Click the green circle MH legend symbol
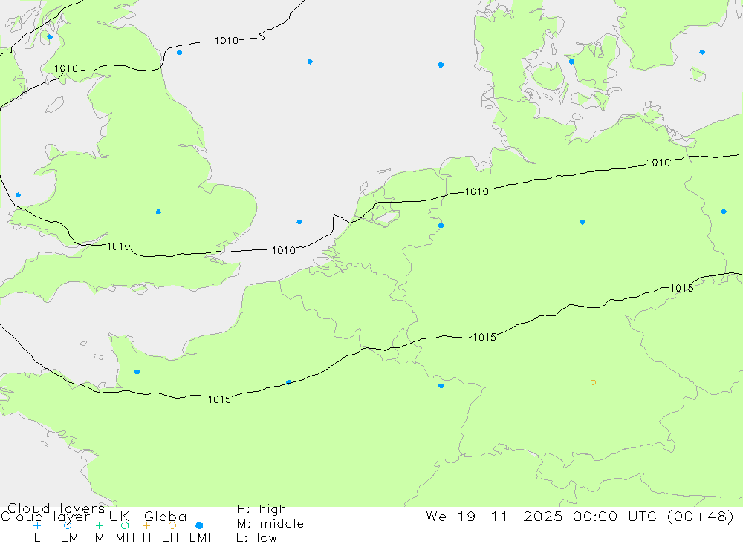This screenshot has width=743, height=544. [x=125, y=525]
